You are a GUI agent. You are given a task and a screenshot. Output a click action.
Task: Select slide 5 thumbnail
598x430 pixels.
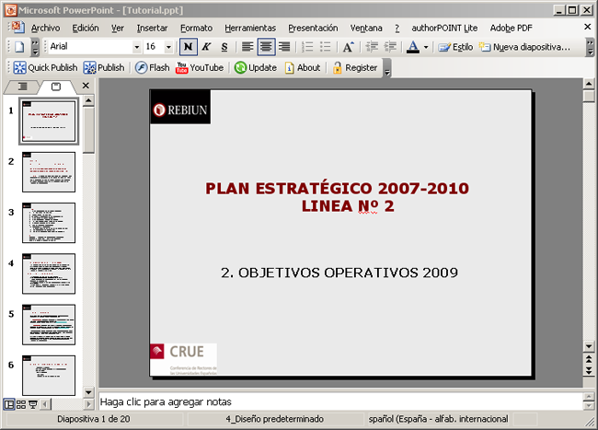pyautogui.click(x=49, y=325)
